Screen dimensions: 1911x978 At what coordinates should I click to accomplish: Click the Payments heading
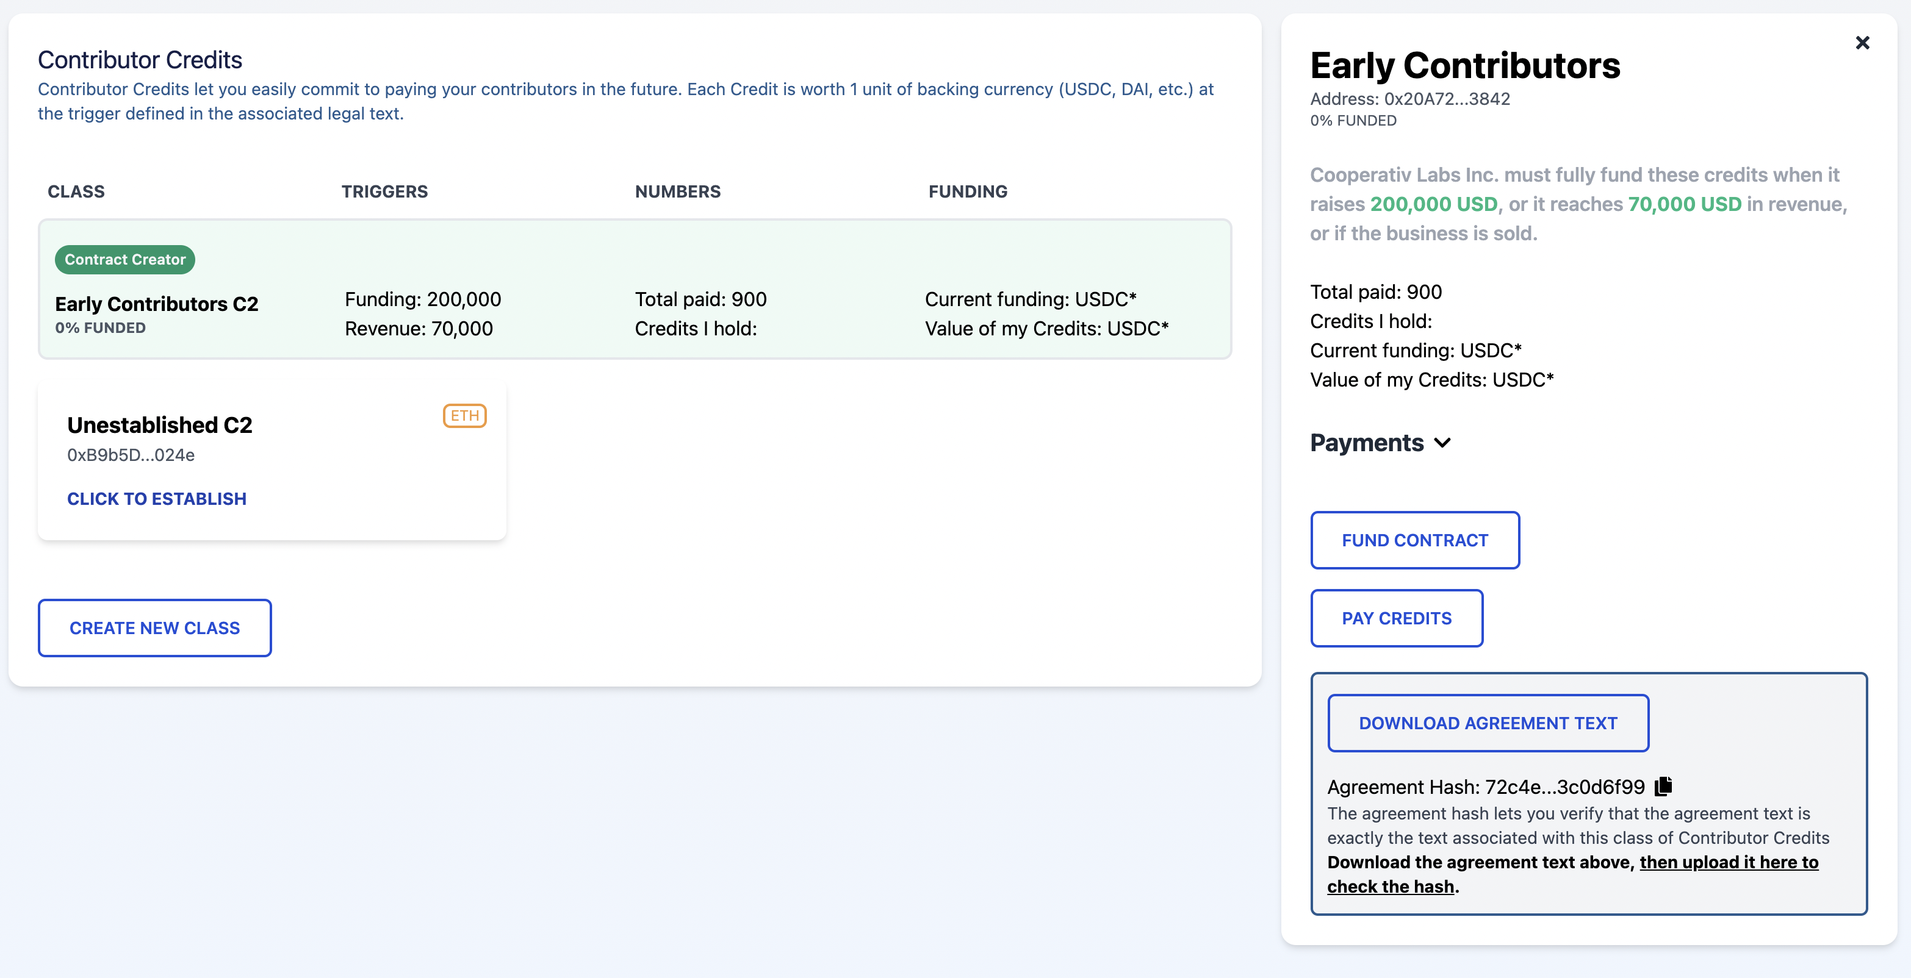pyautogui.click(x=1367, y=443)
